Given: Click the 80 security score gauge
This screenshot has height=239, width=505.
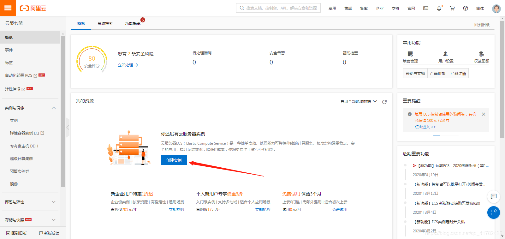Looking at the screenshot, I should pos(92,59).
